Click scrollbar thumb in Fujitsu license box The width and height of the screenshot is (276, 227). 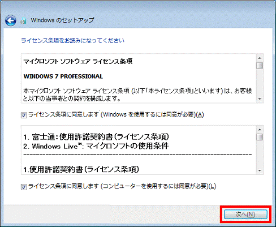pyautogui.click(x=260, y=137)
